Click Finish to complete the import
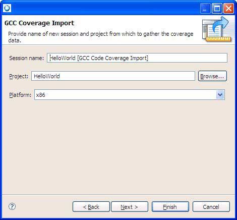 tap(170, 207)
